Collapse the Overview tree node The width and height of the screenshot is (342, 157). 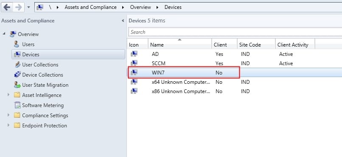pos(4,34)
